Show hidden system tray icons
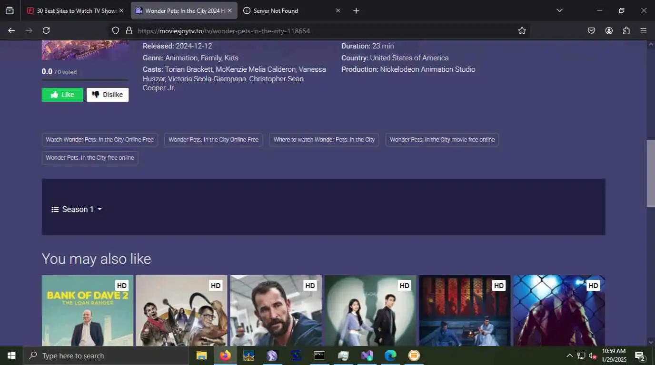655x365 pixels. click(569, 355)
